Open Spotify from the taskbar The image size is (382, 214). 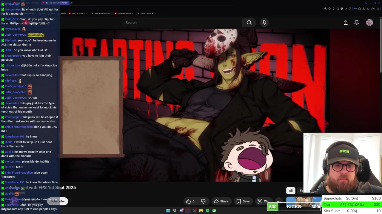point(208,210)
